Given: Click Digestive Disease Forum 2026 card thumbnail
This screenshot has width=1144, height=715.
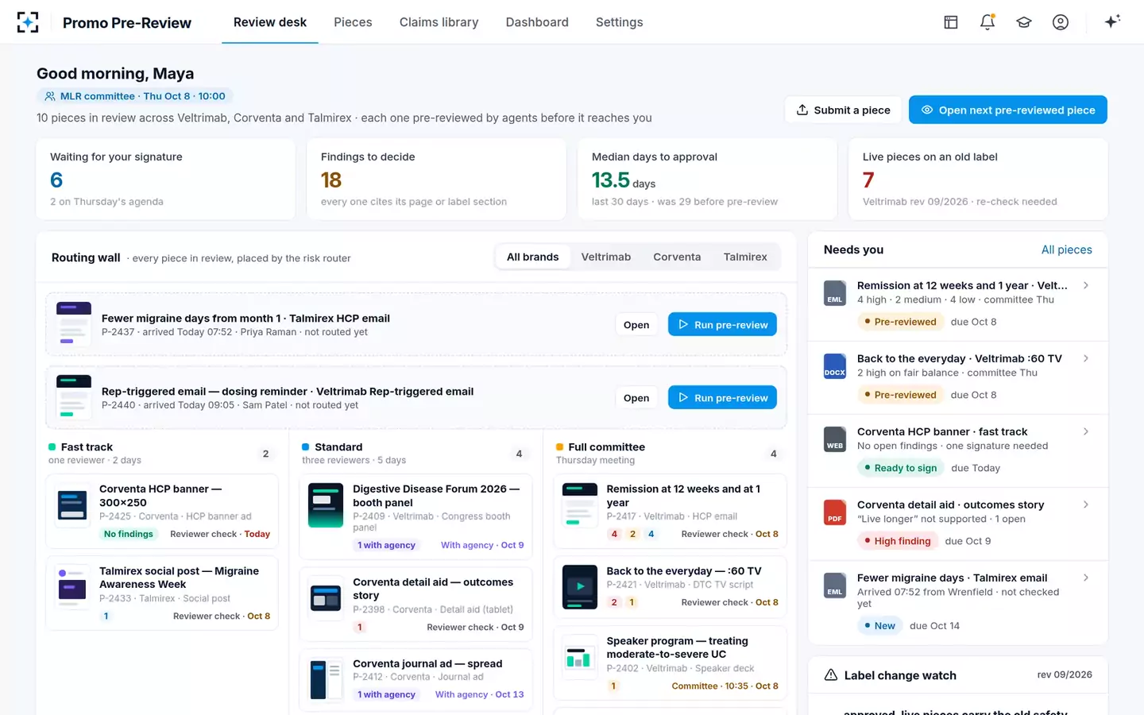Looking at the screenshot, I should pyautogui.click(x=326, y=505).
